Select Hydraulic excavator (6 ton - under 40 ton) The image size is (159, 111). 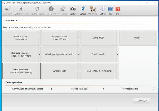(x=20, y=54)
